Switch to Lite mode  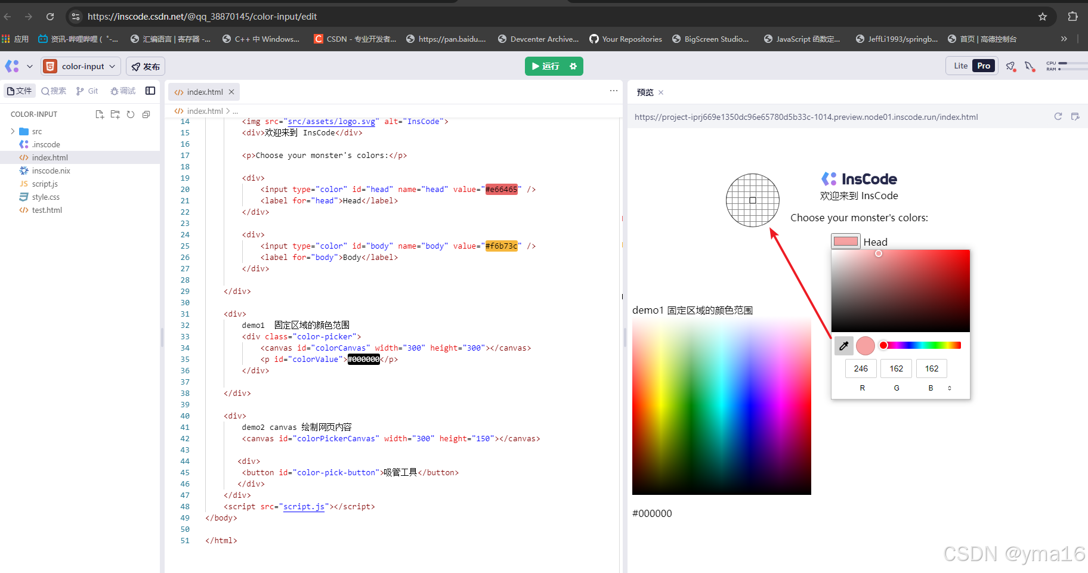pos(960,66)
